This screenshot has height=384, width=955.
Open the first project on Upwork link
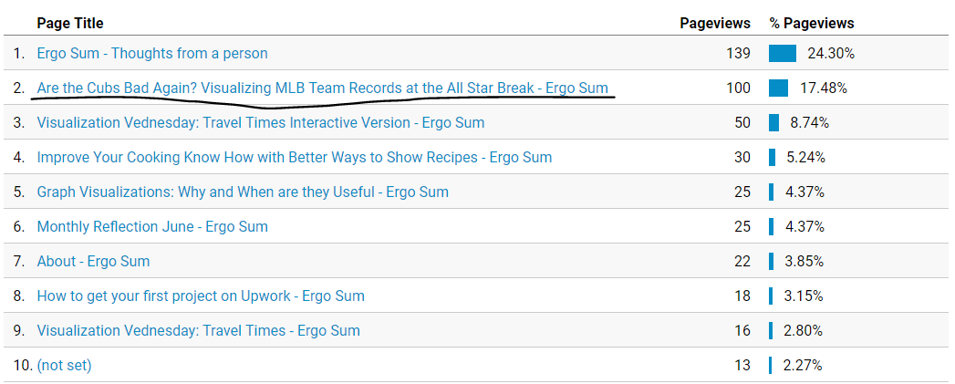pyautogui.click(x=201, y=296)
